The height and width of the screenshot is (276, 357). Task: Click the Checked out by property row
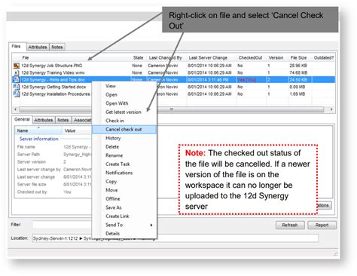[53, 192]
